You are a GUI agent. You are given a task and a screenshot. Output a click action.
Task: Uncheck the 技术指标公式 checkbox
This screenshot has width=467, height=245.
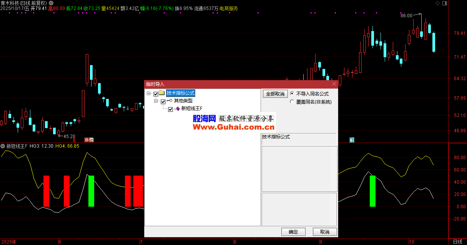[x=156, y=94]
